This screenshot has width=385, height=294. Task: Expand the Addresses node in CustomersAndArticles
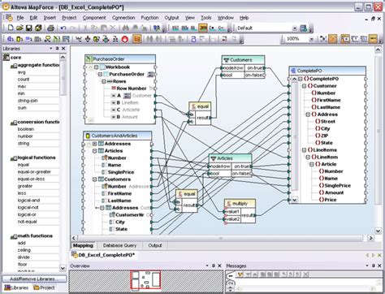(95, 144)
